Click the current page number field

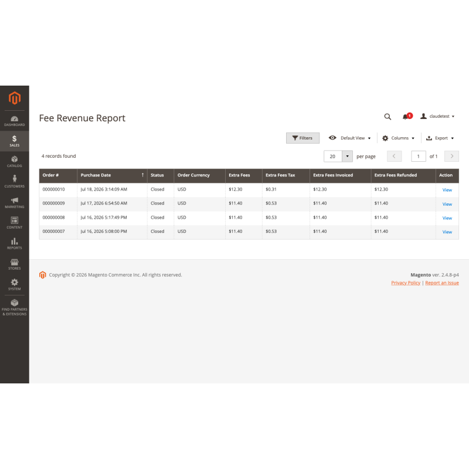click(418, 156)
